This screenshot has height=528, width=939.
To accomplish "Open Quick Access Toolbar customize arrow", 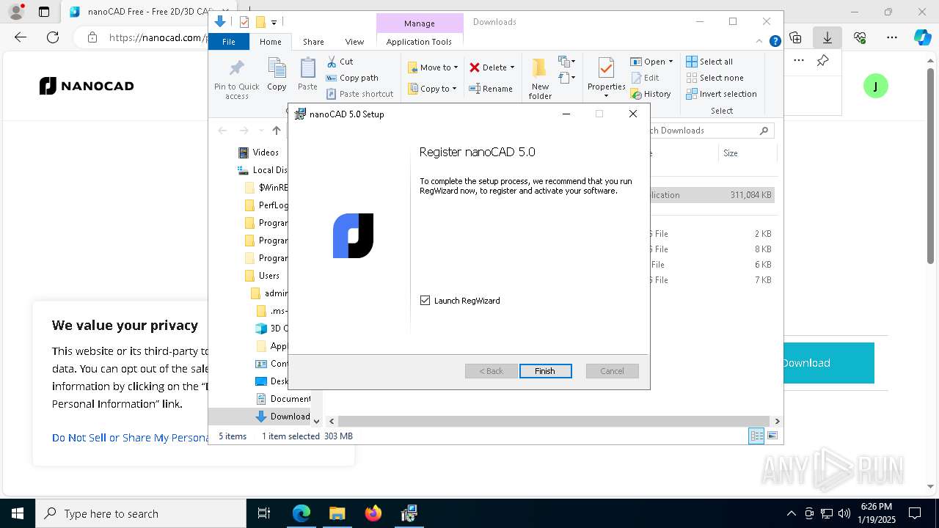I will point(274,22).
